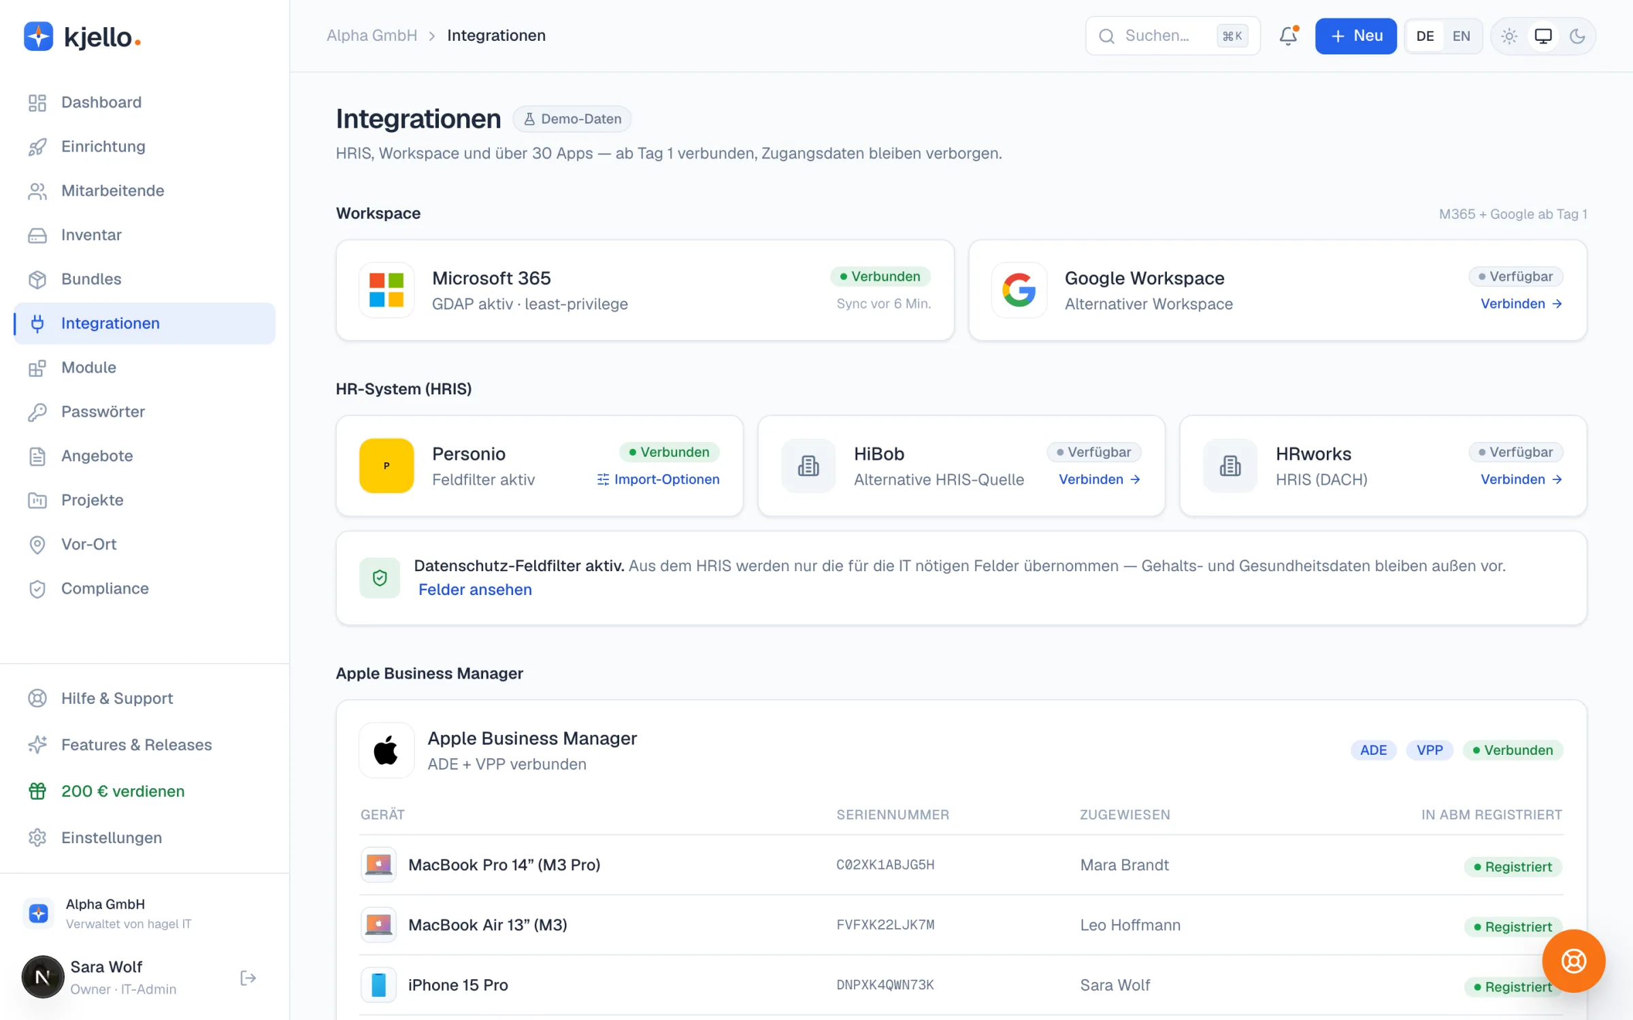Viewport: 1633px width, 1020px height.
Task: Open the orange floating support button
Action: (x=1574, y=961)
